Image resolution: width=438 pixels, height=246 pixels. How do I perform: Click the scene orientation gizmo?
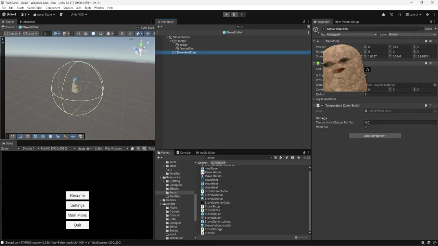coord(140,49)
